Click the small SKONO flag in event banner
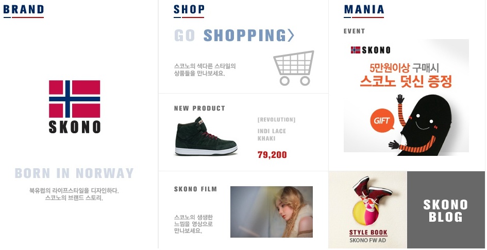 click(x=356, y=50)
